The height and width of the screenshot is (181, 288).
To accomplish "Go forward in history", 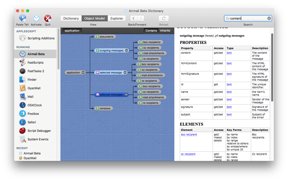I will tap(141, 18).
